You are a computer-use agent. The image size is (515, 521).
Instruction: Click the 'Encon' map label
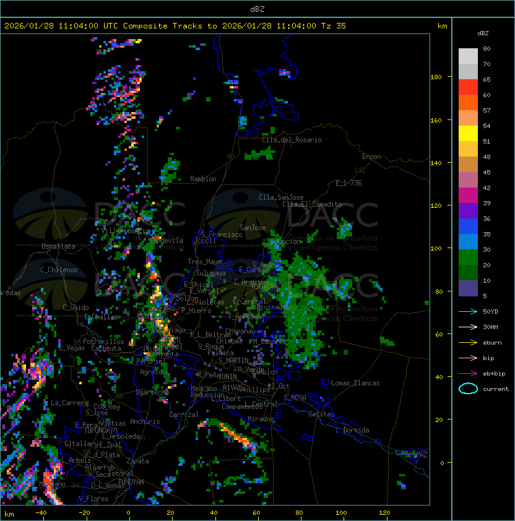pyautogui.click(x=371, y=157)
